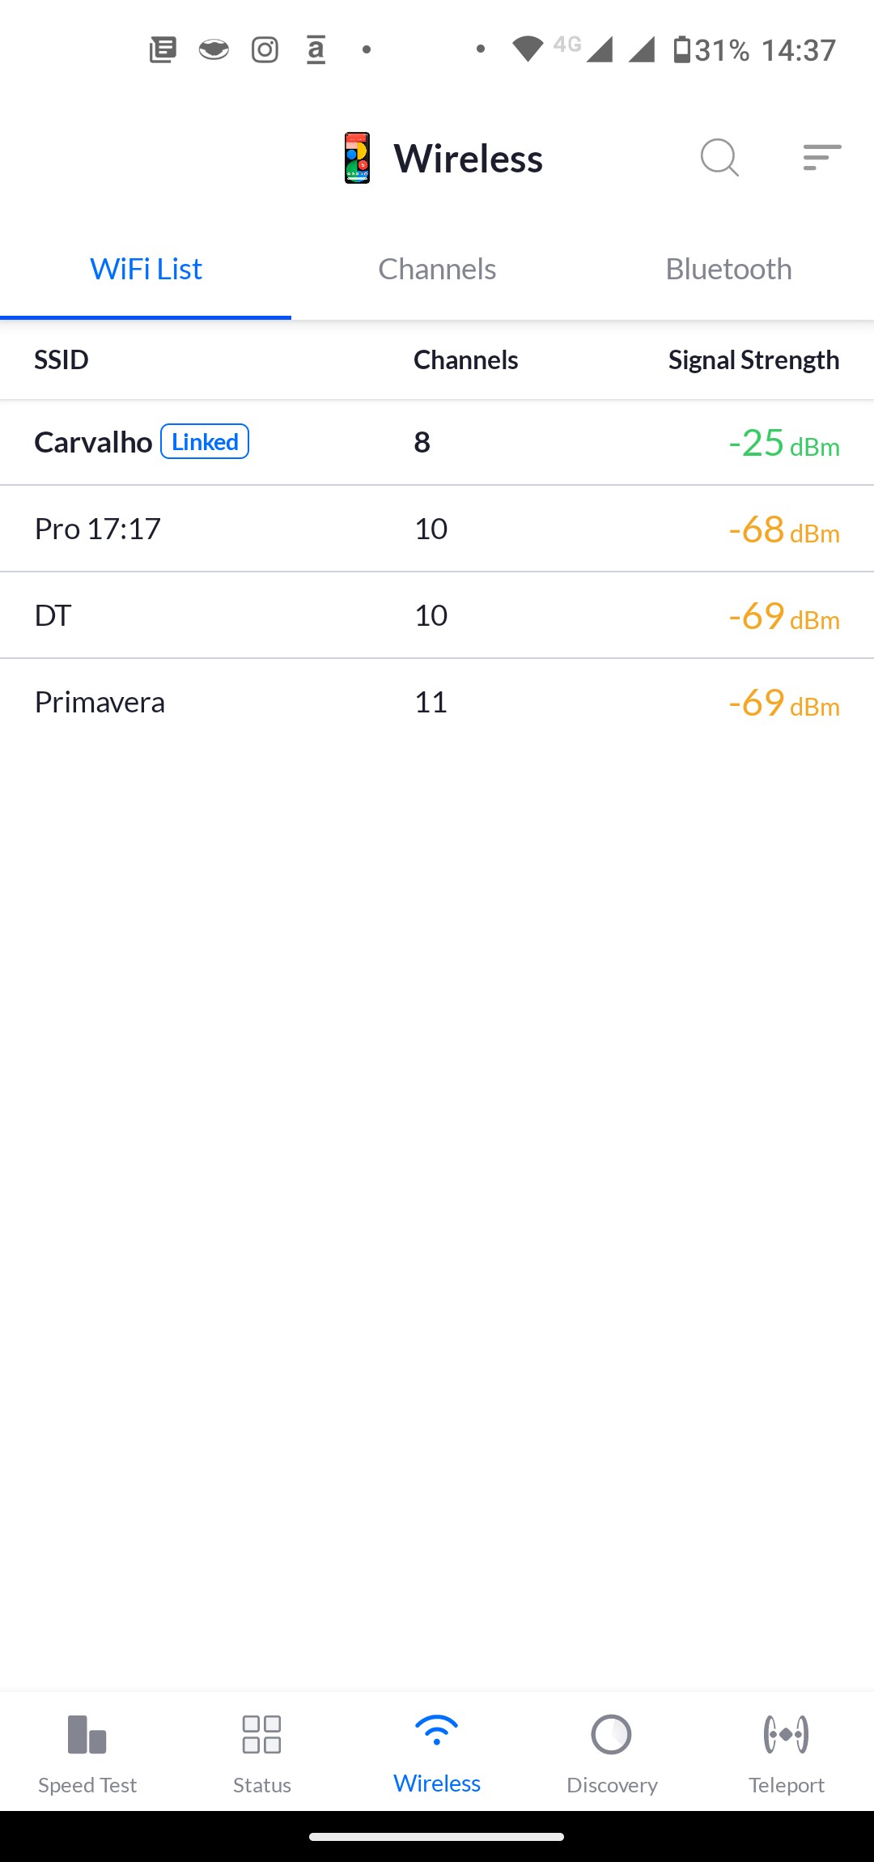Viewport: 874px width, 1862px height.
Task: Tap the battery indicator in status bar
Action: 683,50
